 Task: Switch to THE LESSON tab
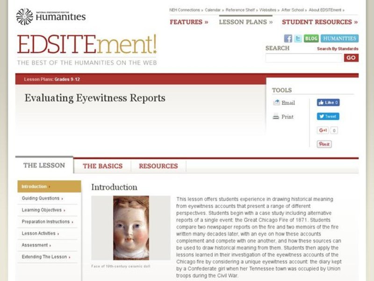44,165
